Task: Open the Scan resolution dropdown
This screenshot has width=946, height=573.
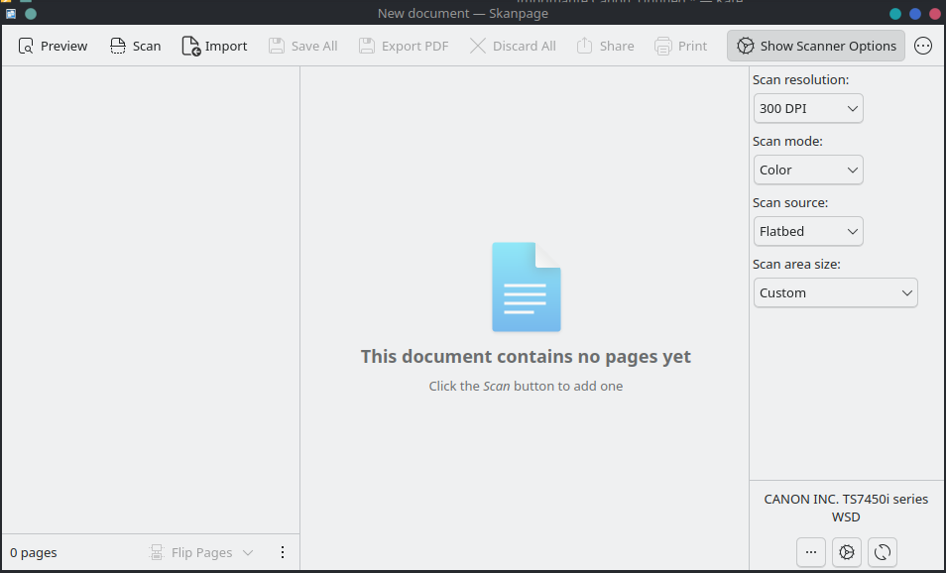Action: click(x=807, y=108)
